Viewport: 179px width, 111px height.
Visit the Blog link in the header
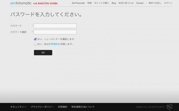click(114, 3)
